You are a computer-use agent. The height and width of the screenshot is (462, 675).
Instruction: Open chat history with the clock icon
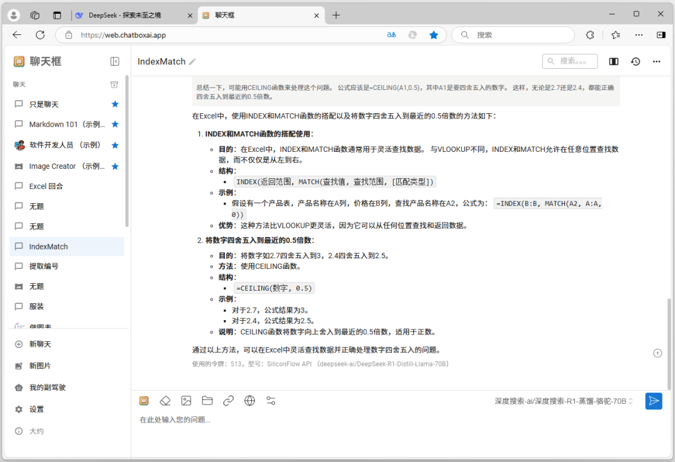coord(636,61)
